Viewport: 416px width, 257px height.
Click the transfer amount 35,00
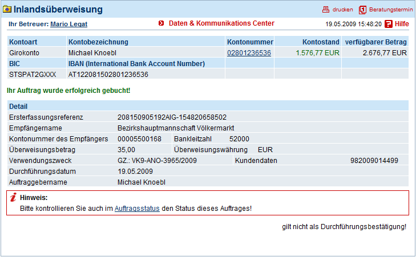[x=126, y=150]
